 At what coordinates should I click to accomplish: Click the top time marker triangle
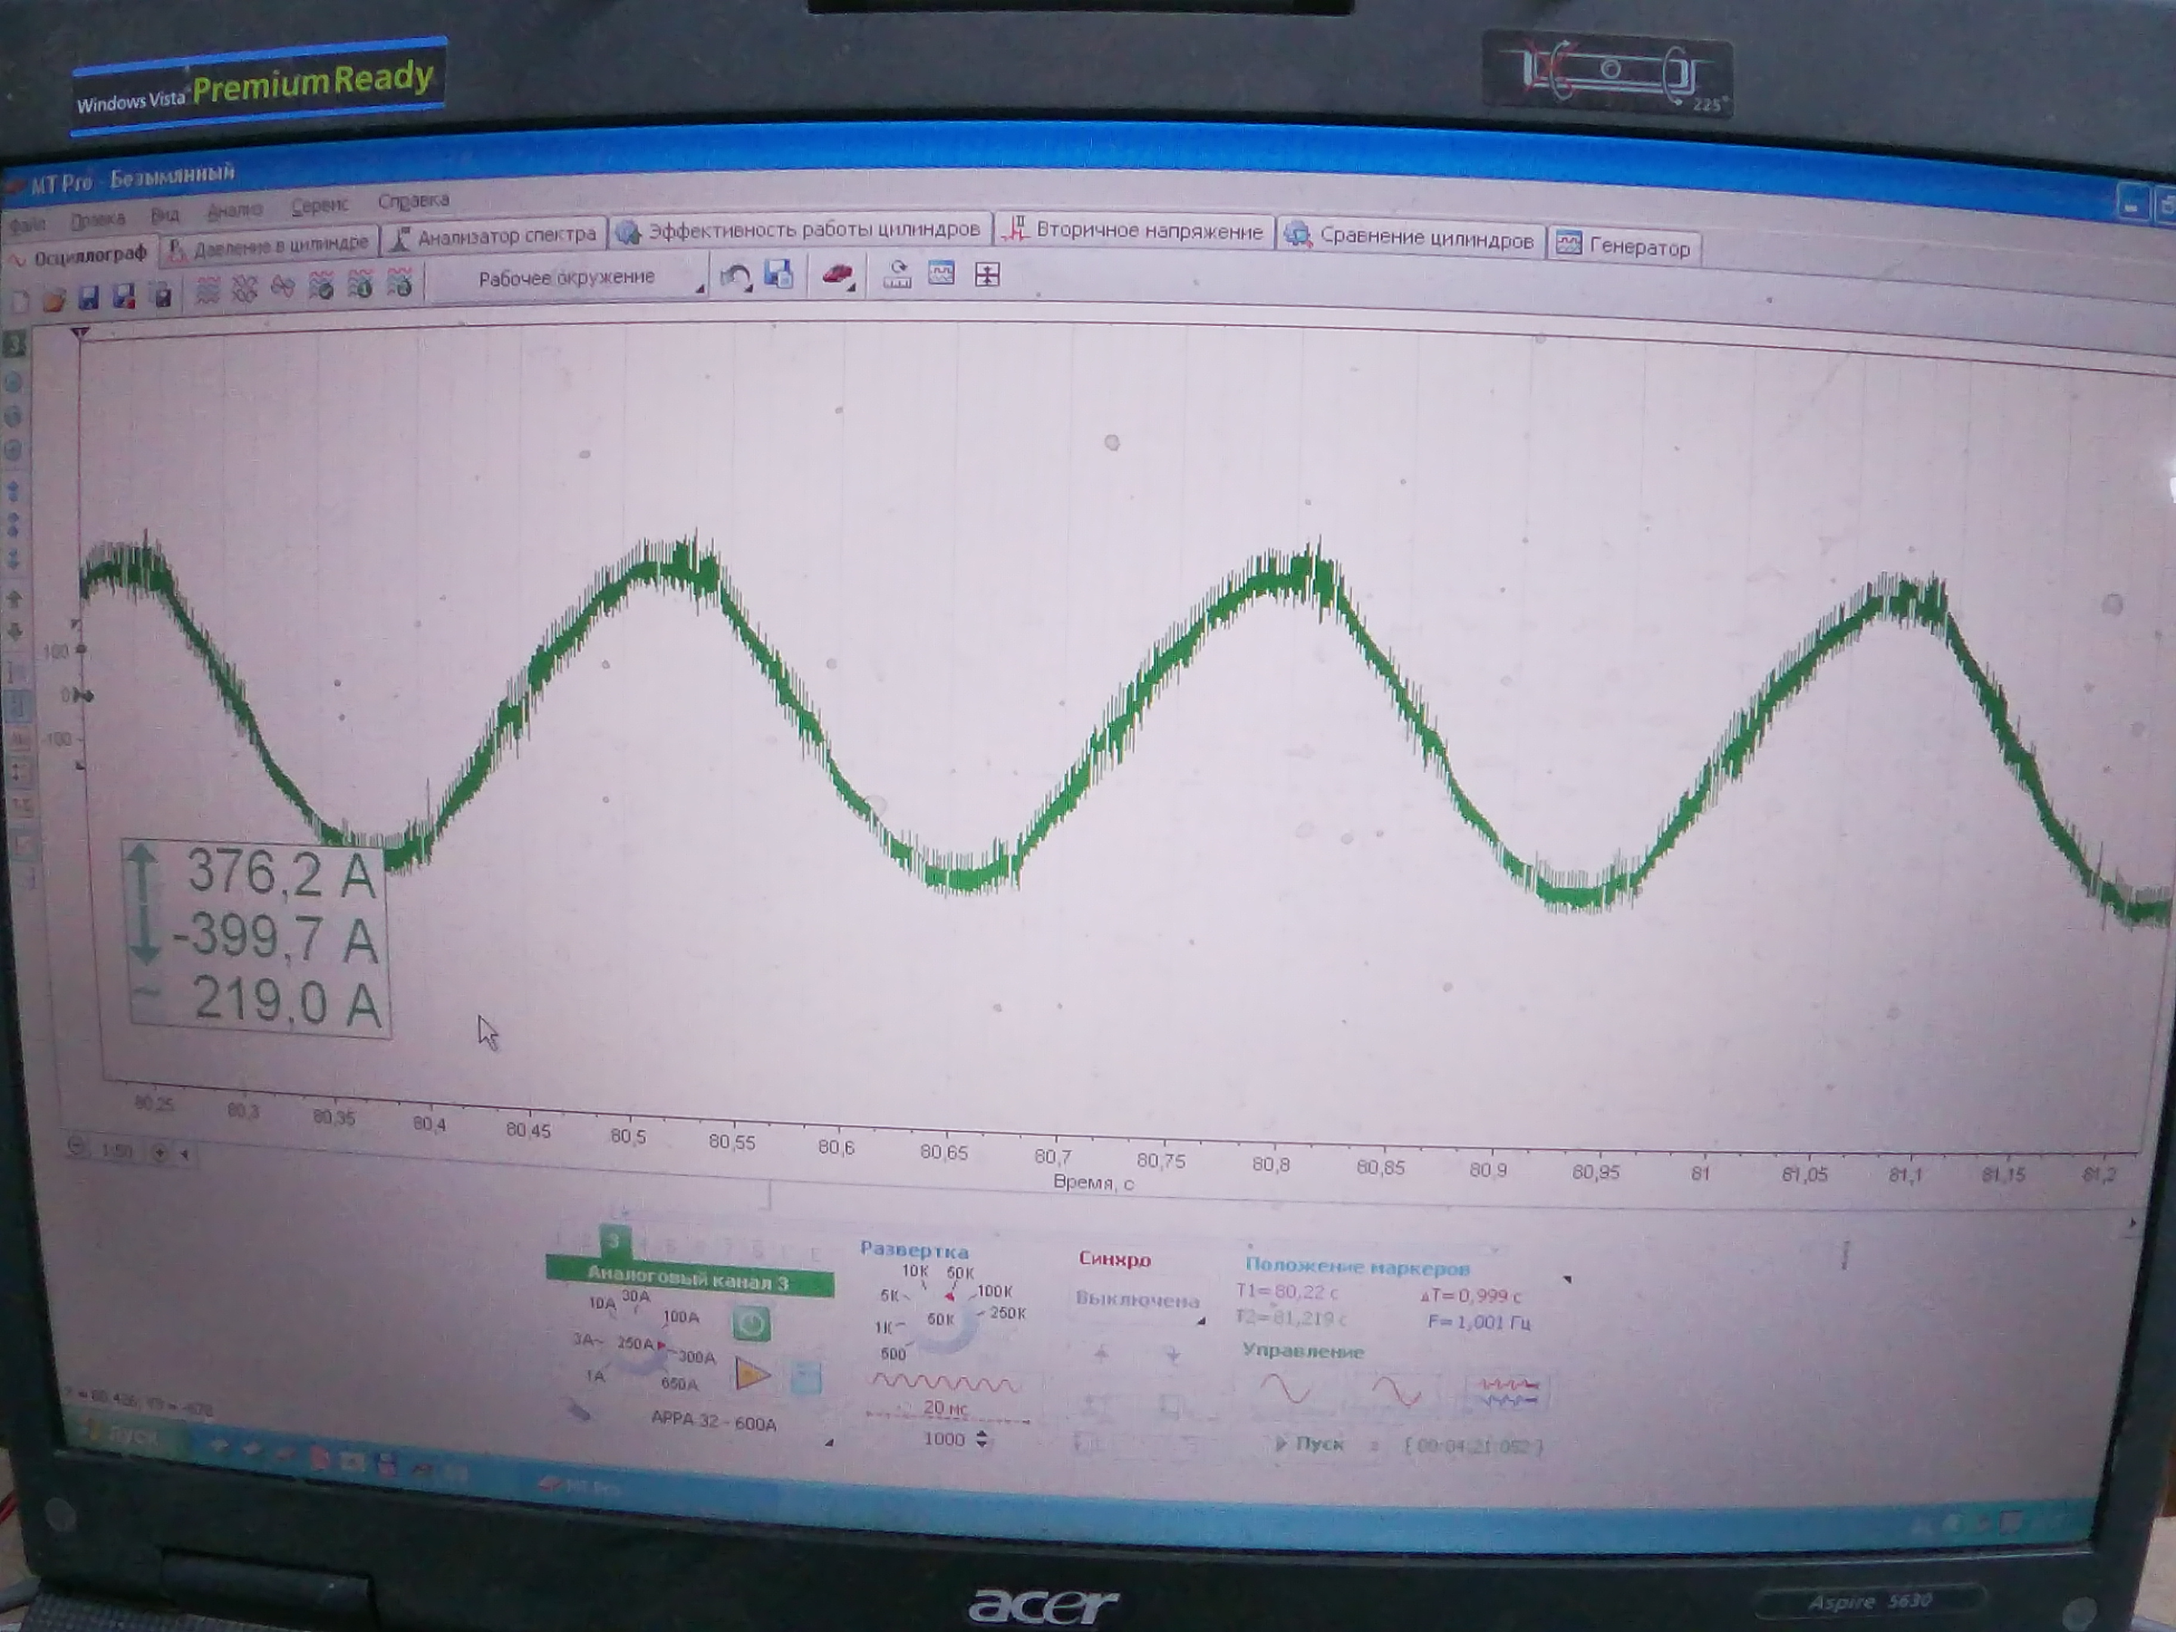80,335
